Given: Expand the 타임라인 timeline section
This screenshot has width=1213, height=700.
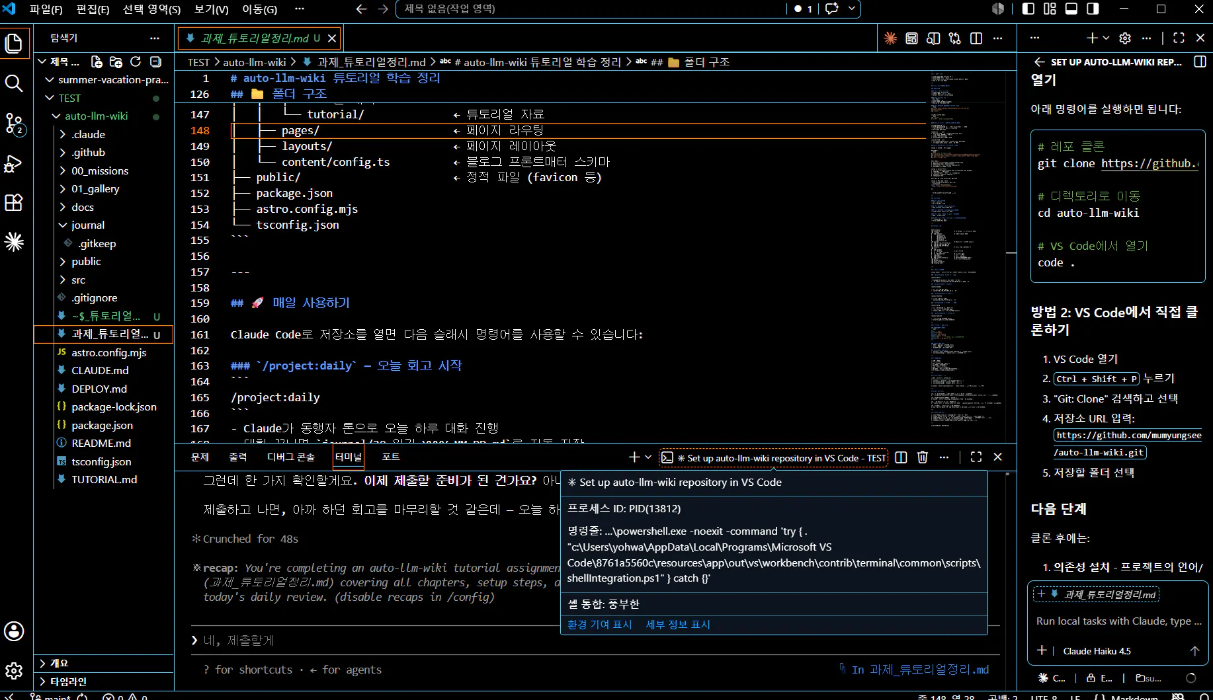Looking at the screenshot, I should click(104, 681).
